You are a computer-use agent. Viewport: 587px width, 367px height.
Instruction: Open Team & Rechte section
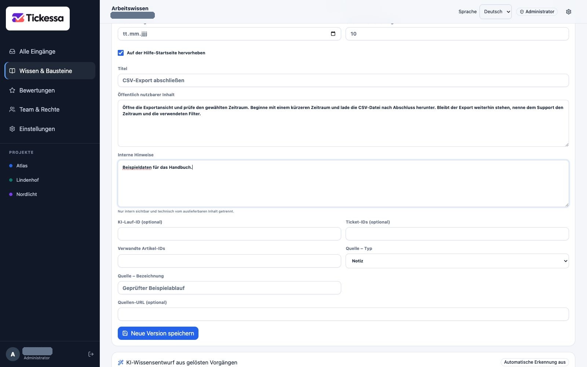50,109
